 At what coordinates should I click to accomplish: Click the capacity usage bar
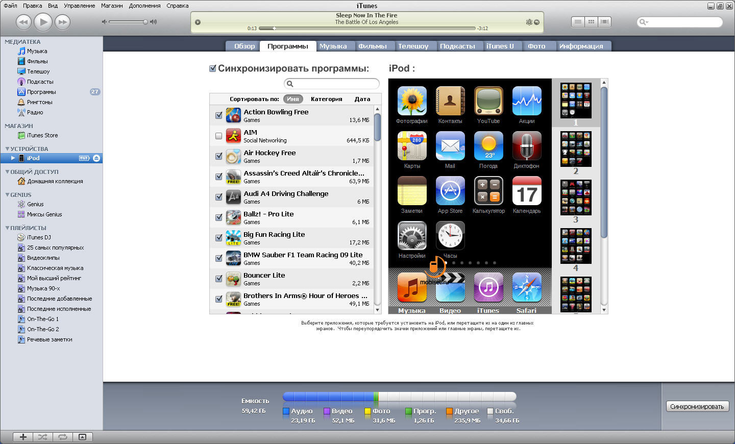[400, 397]
